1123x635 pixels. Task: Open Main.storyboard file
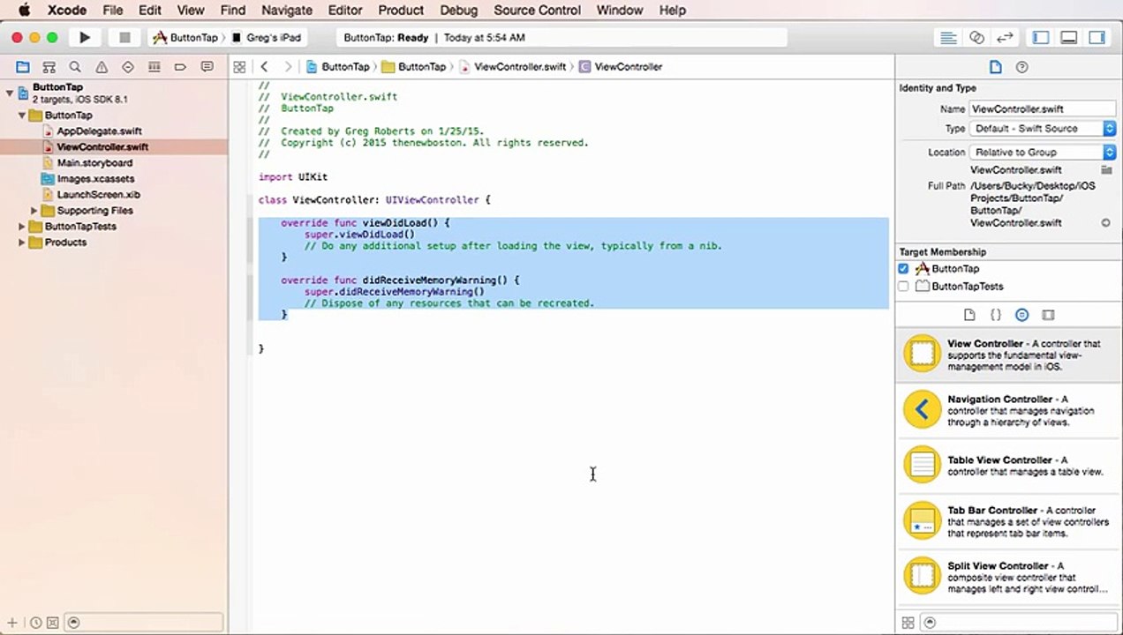pos(94,163)
